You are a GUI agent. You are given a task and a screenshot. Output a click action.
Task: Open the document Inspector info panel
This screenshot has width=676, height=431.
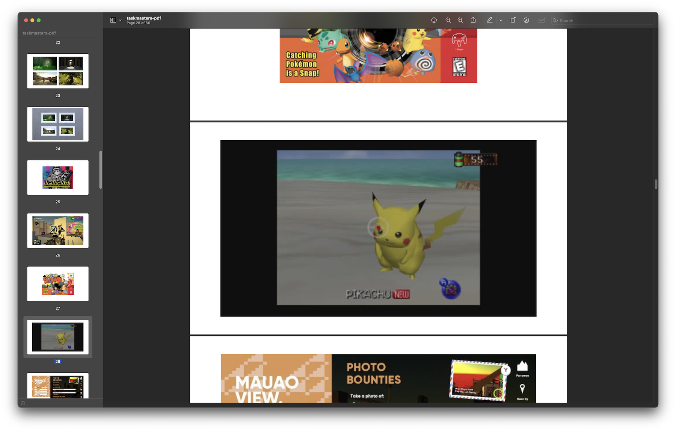(434, 20)
